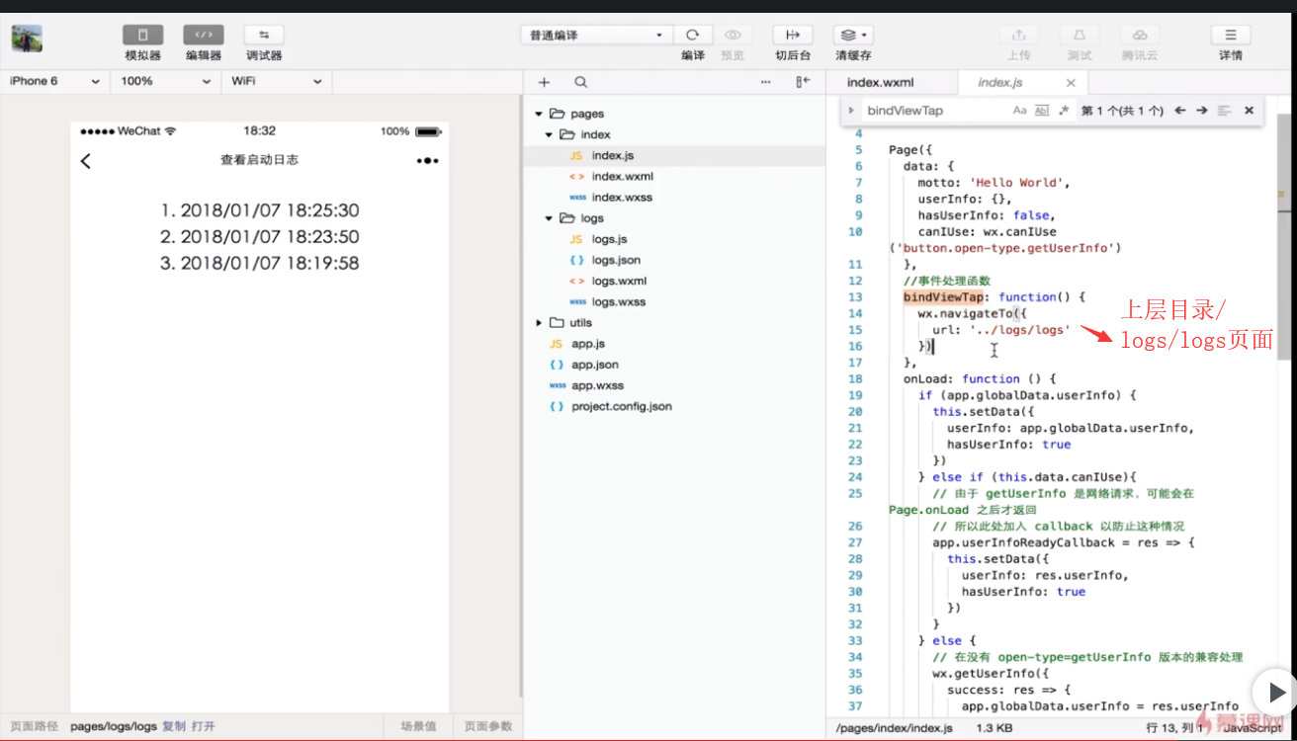Go to previous match arrow
The width and height of the screenshot is (1297, 741).
(x=1179, y=111)
